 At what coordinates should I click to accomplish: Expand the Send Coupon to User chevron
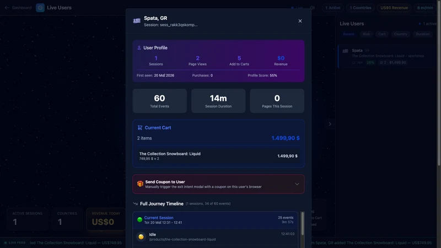click(x=297, y=184)
